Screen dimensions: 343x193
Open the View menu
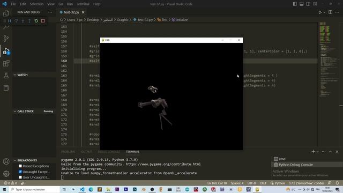coord(51,4)
